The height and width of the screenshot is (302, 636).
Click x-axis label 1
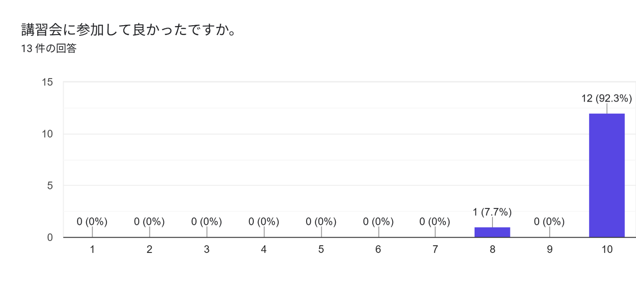(92, 250)
